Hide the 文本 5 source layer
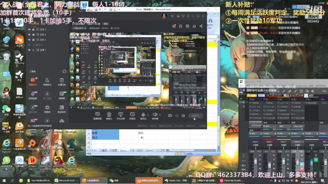The width and height of the screenshot is (328, 184). click(x=29, y=29)
